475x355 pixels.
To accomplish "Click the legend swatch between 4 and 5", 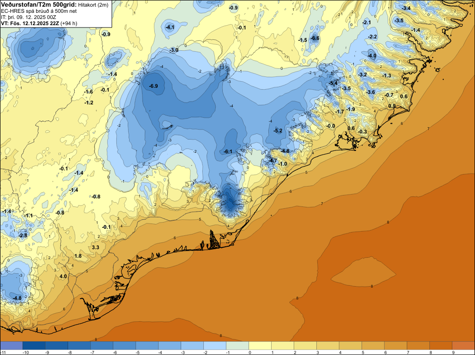I will click(x=351, y=346).
